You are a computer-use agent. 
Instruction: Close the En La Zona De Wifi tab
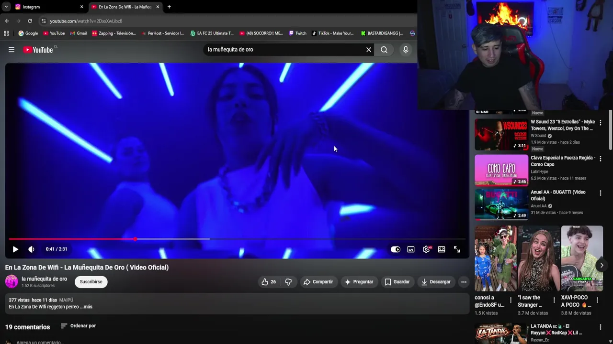point(158,7)
